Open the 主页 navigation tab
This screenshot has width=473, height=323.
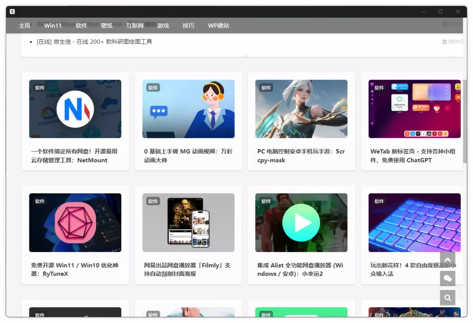25,26
